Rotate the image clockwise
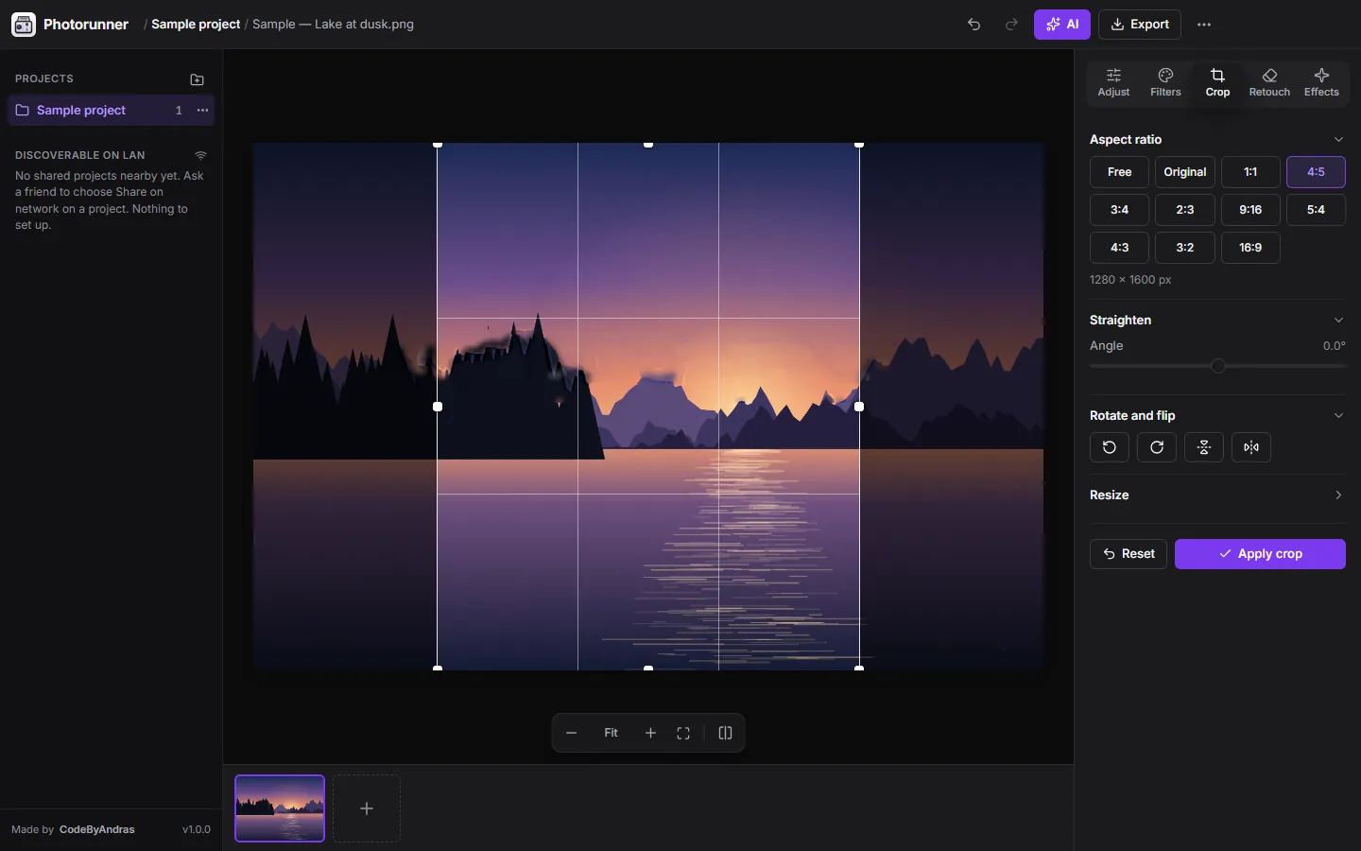1361x851 pixels. pos(1157,447)
